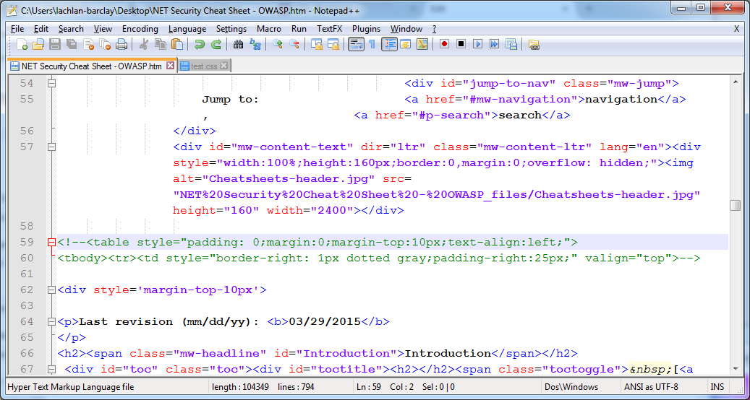This screenshot has height=400, width=750.
Task: Open Find using the binoculars icon
Action: point(238,44)
